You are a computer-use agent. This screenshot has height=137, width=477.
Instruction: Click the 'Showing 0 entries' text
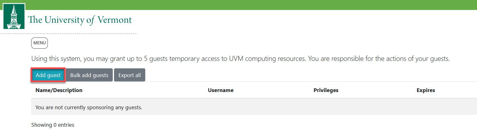click(53, 125)
